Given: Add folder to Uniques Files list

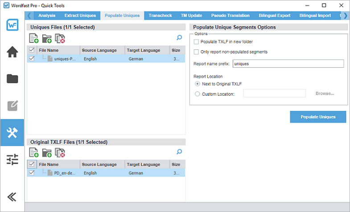Looking at the screenshot, I should [47, 39].
